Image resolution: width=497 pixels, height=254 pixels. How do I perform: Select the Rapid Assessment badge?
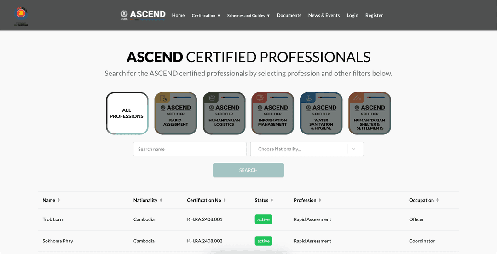(176, 113)
